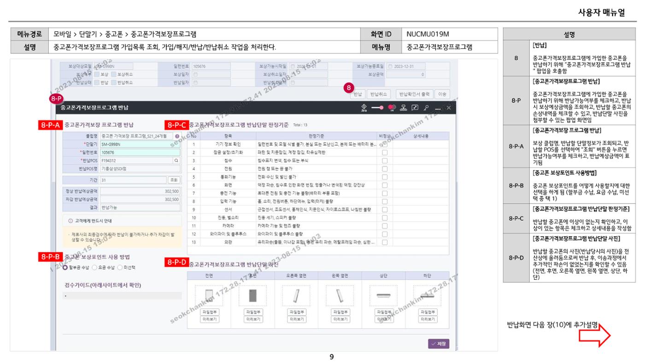Toggle the 보상취소 checkbox in background form
The width and height of the screenshot is (645, 363).
(113, 74)
